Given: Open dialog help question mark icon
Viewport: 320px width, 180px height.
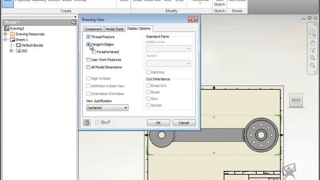Looking at the screenshot, I should tap(86, 122).
